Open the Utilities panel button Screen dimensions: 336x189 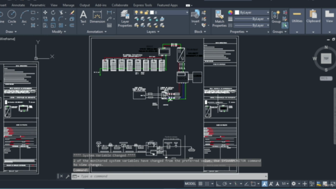297,21
